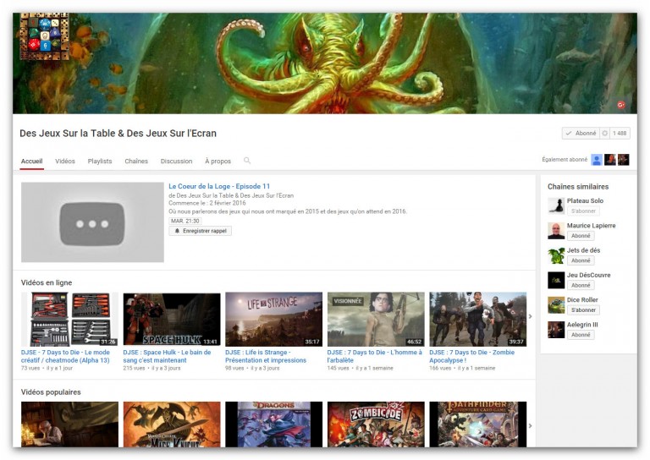
Task: Toggle Abonné under Jets de dés
Action: tap(581, 260)
